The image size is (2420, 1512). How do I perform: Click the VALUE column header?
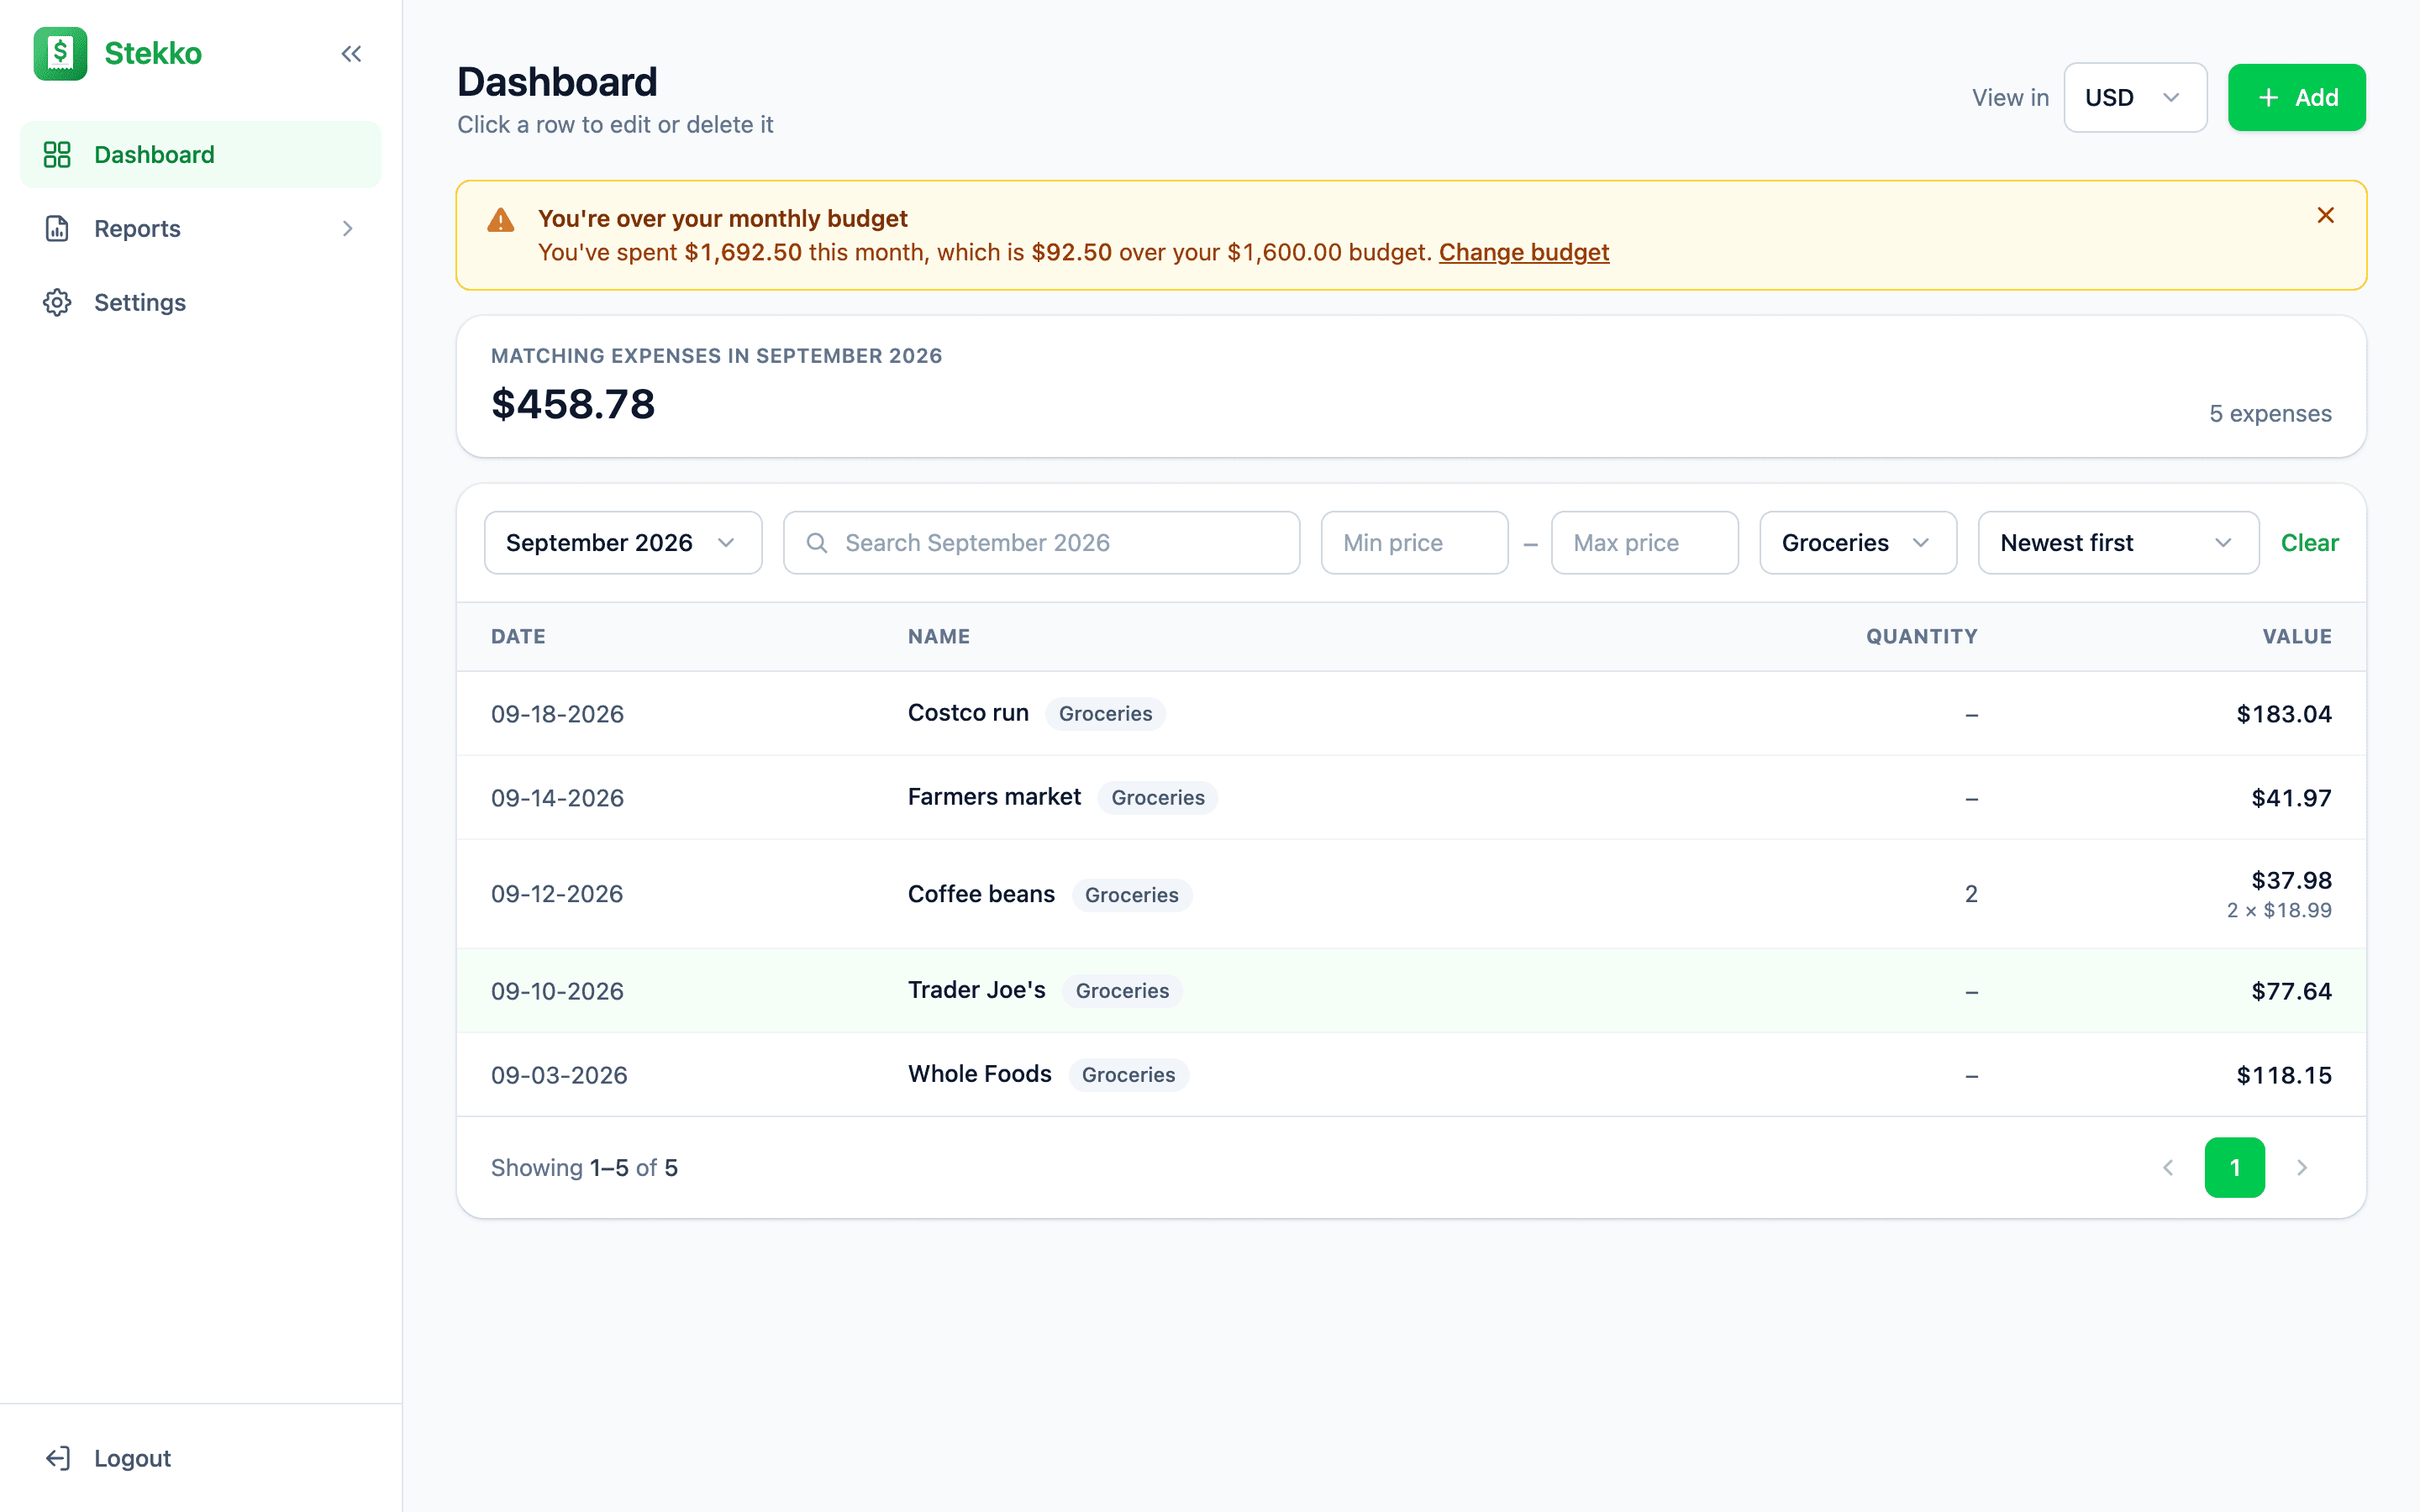2297,637
